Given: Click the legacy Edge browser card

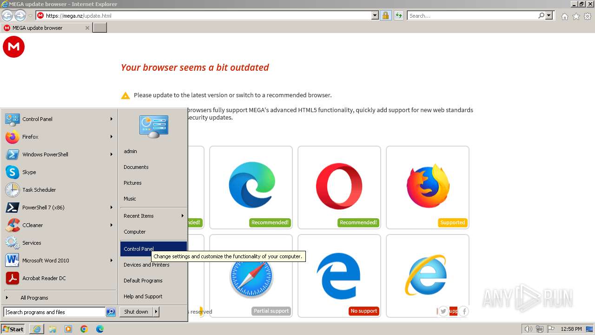Looking at the screenshot, I should (339, 276).
